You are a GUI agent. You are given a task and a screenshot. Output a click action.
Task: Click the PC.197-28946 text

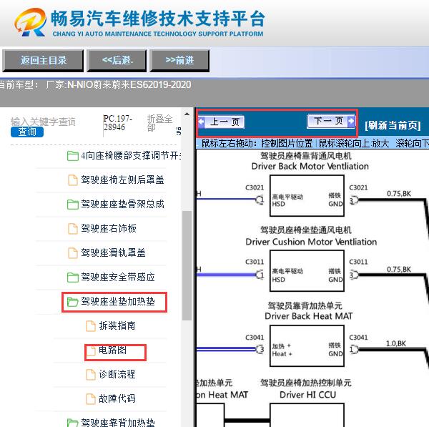click(118, 123)
